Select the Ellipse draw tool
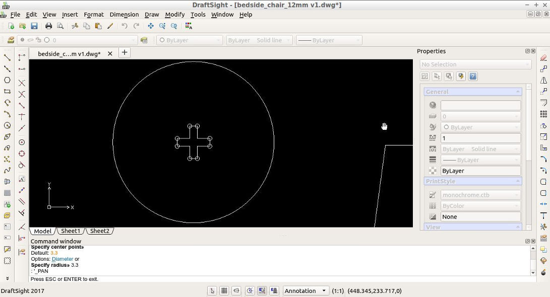550x297 pixels. (7, 136)
